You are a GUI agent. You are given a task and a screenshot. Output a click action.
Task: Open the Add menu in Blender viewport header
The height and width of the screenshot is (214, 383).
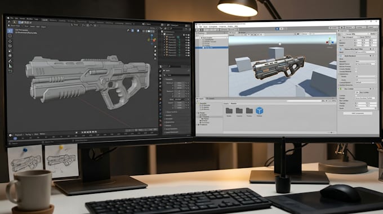pyautogui.click(x=38, y=26)
